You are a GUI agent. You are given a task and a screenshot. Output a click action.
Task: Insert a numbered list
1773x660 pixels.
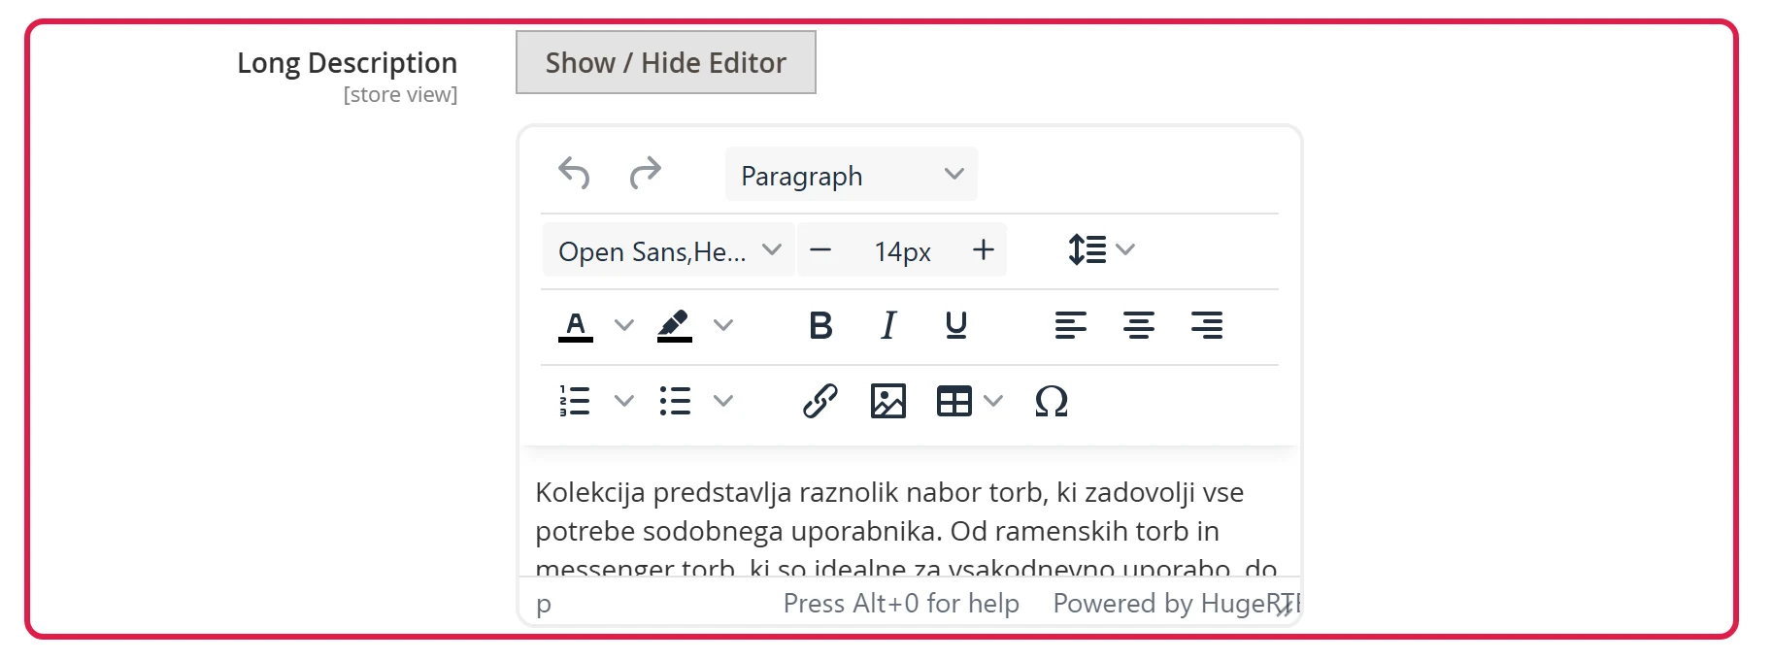576,401
